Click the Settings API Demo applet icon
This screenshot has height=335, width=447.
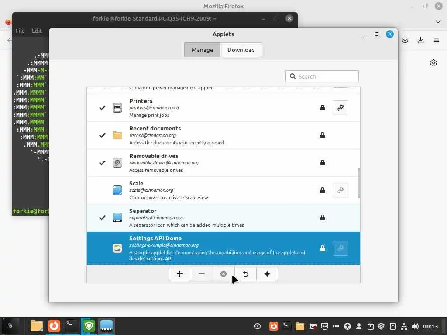[117, 248]
